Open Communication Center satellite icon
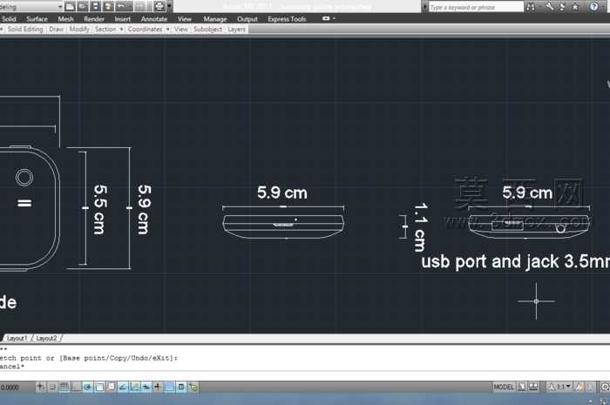The height and width of the screenshot is (405, 610). 562,7
